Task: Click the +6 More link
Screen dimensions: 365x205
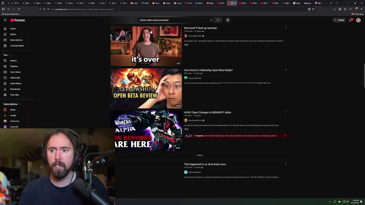Action: pos(200,155)
